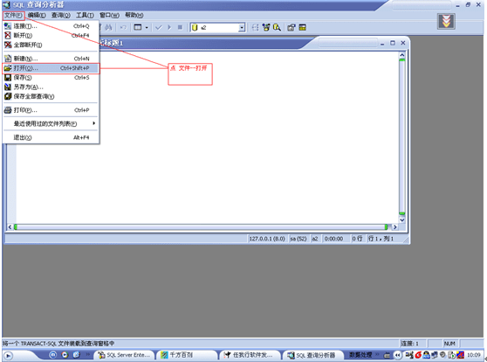The height and width of the screenshot is (362, 487).
Task: Run the query with Execute arrow
Action: tap(169, 28)
